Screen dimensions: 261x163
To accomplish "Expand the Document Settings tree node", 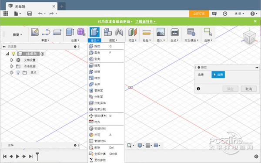I will [12, 60].
